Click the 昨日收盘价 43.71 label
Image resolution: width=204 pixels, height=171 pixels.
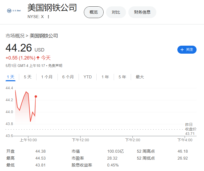(191, 129)
